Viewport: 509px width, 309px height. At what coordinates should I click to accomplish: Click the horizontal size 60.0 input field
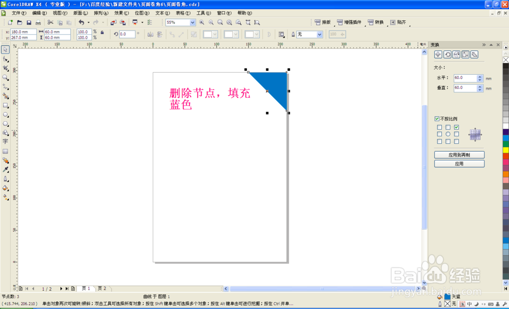pos(465,77)
